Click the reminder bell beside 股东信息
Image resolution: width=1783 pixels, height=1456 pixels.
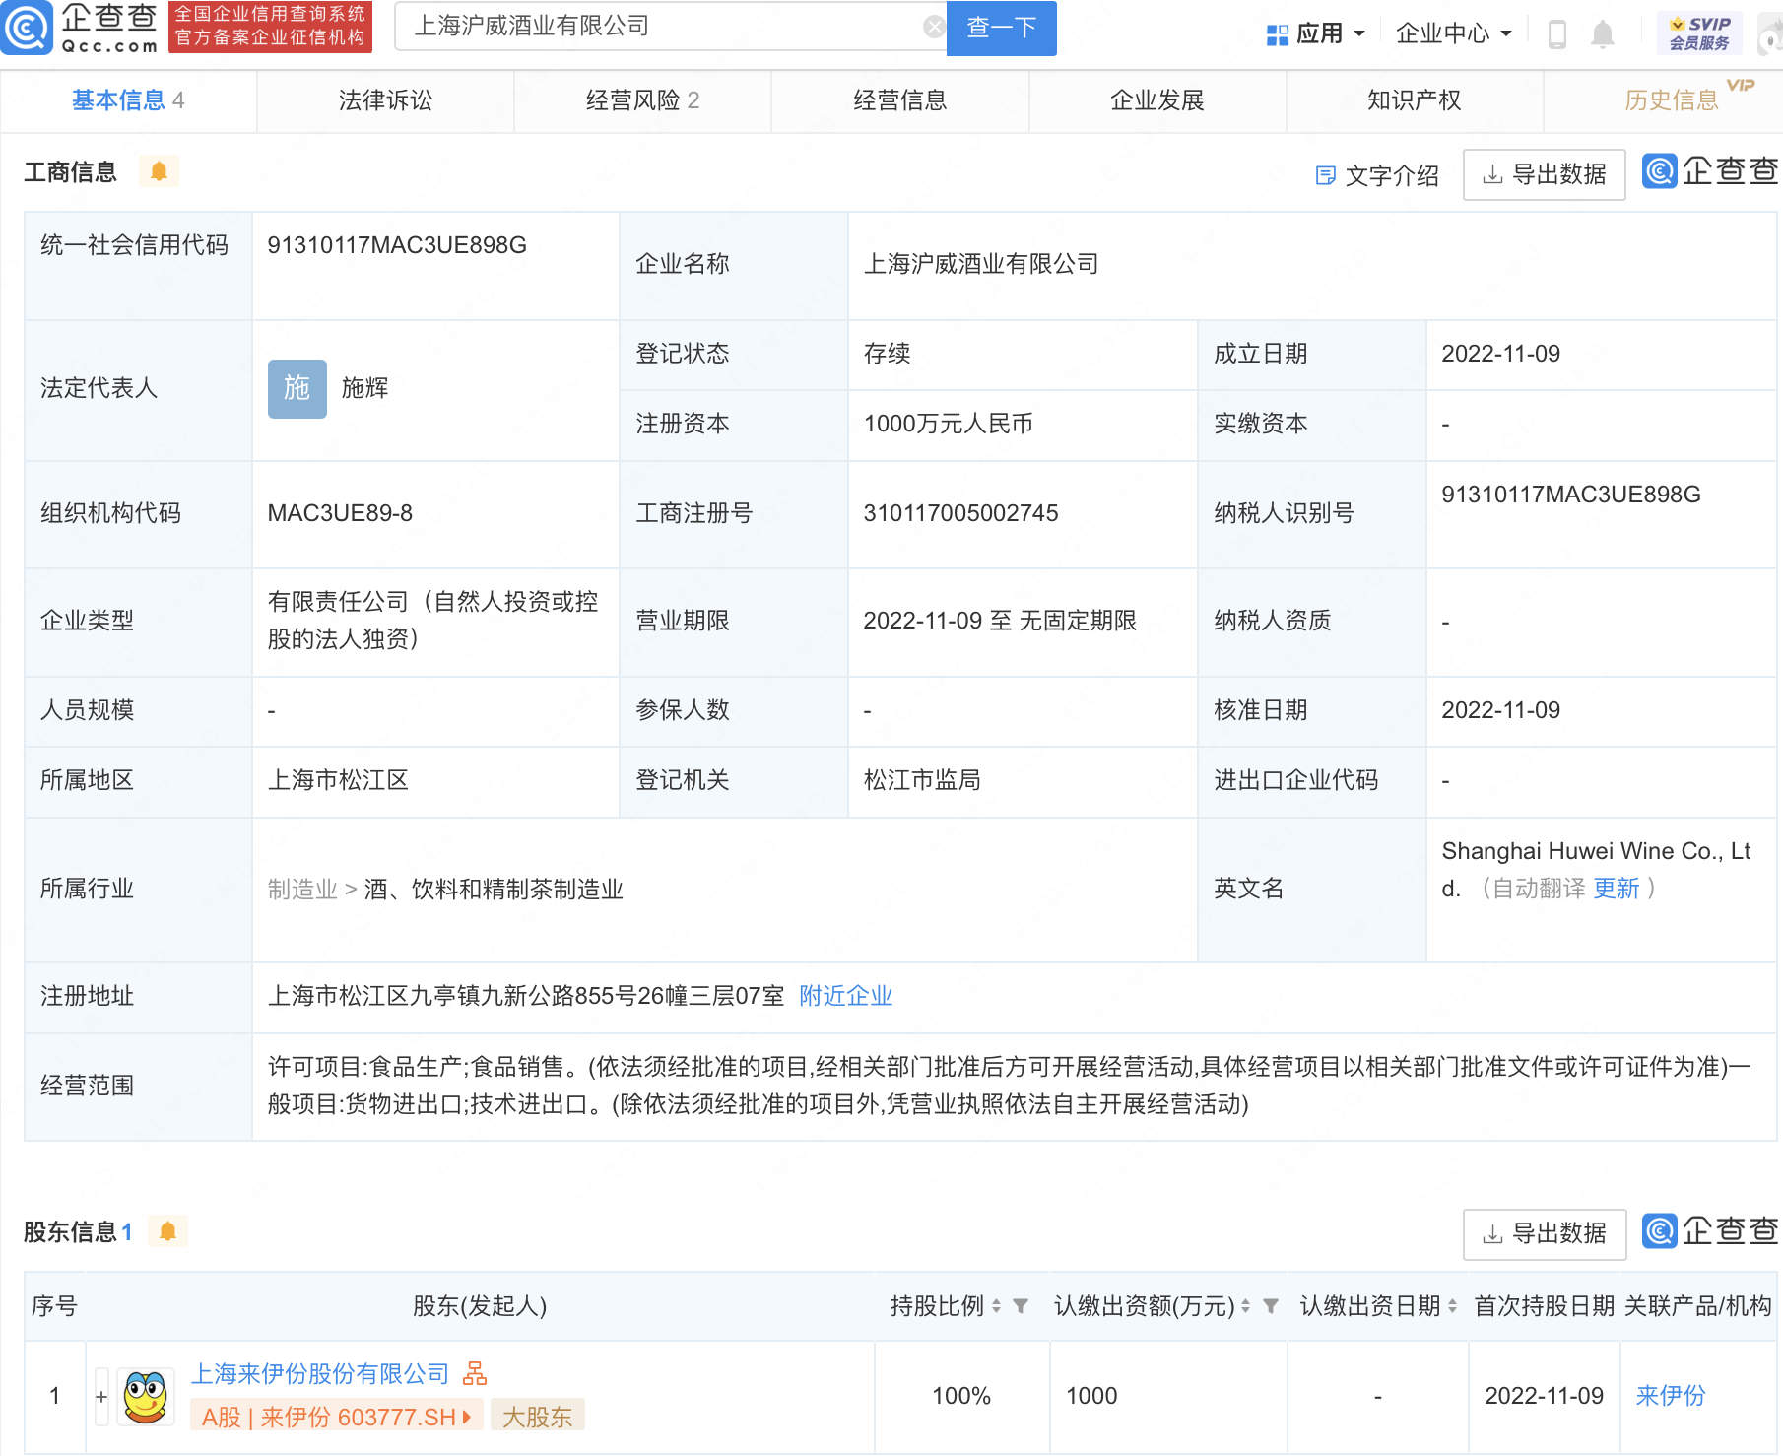pos(167,1230)
